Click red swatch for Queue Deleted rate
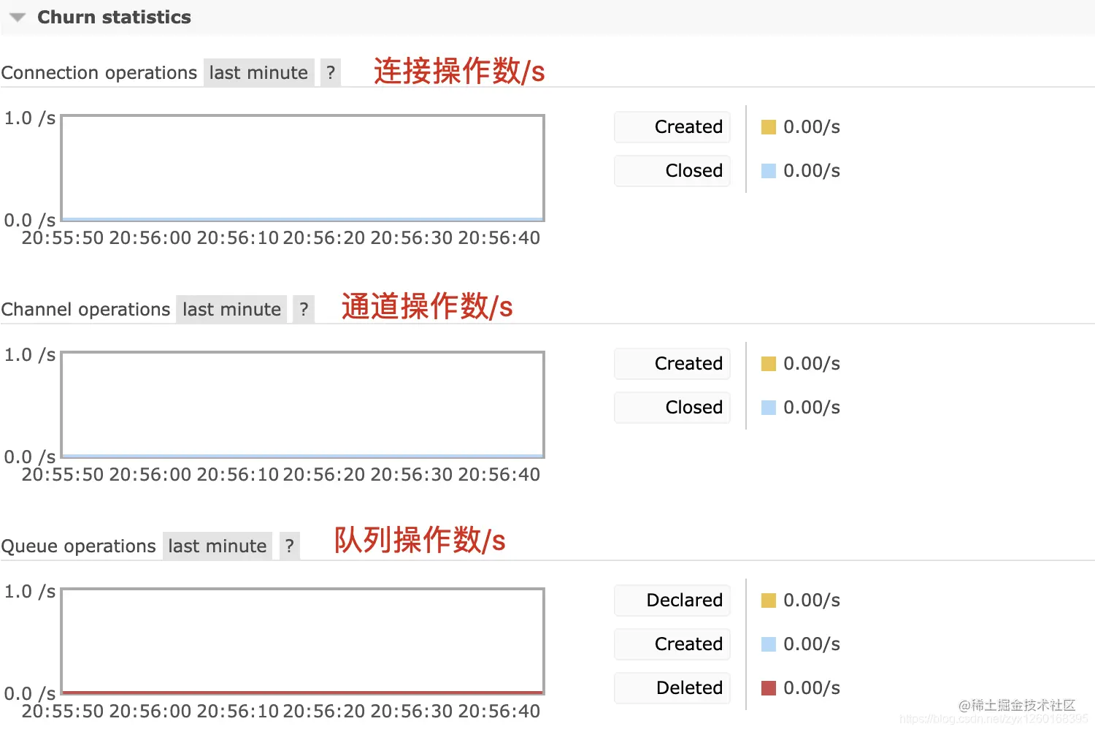 point(768,688)
